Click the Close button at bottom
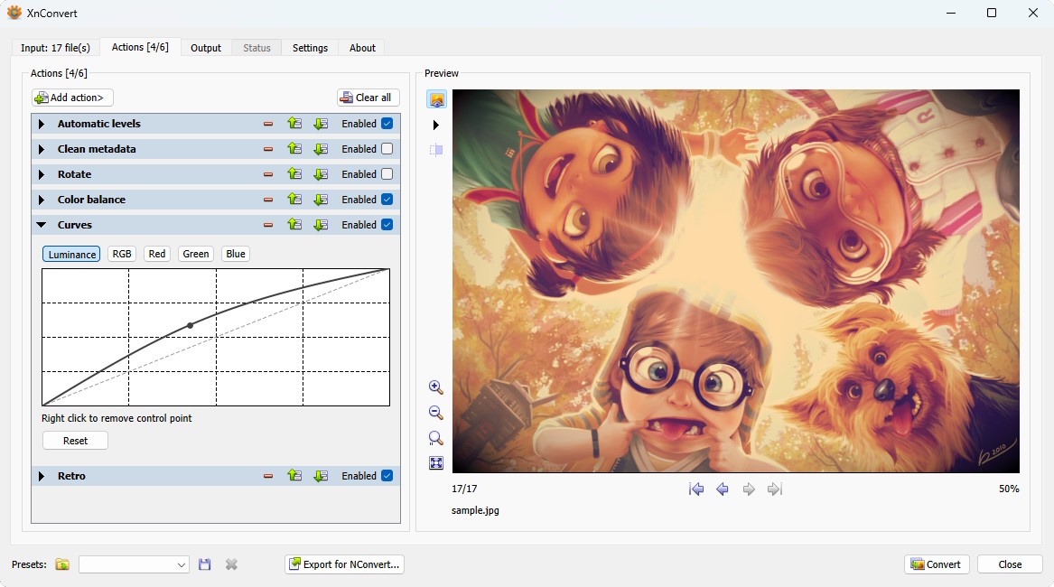1054x587 pixels. click(1010, 564)
